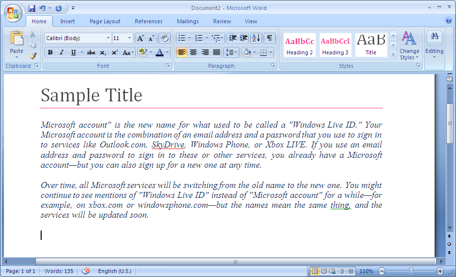Toggle italic formatting
This screenshot has height=277, width=456.
[61, 52]
